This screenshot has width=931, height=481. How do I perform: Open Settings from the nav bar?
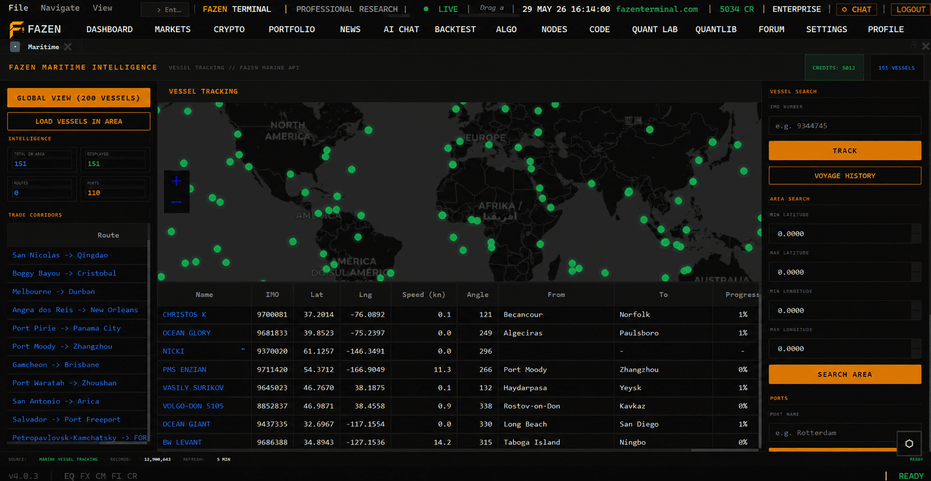click(826, 29)
